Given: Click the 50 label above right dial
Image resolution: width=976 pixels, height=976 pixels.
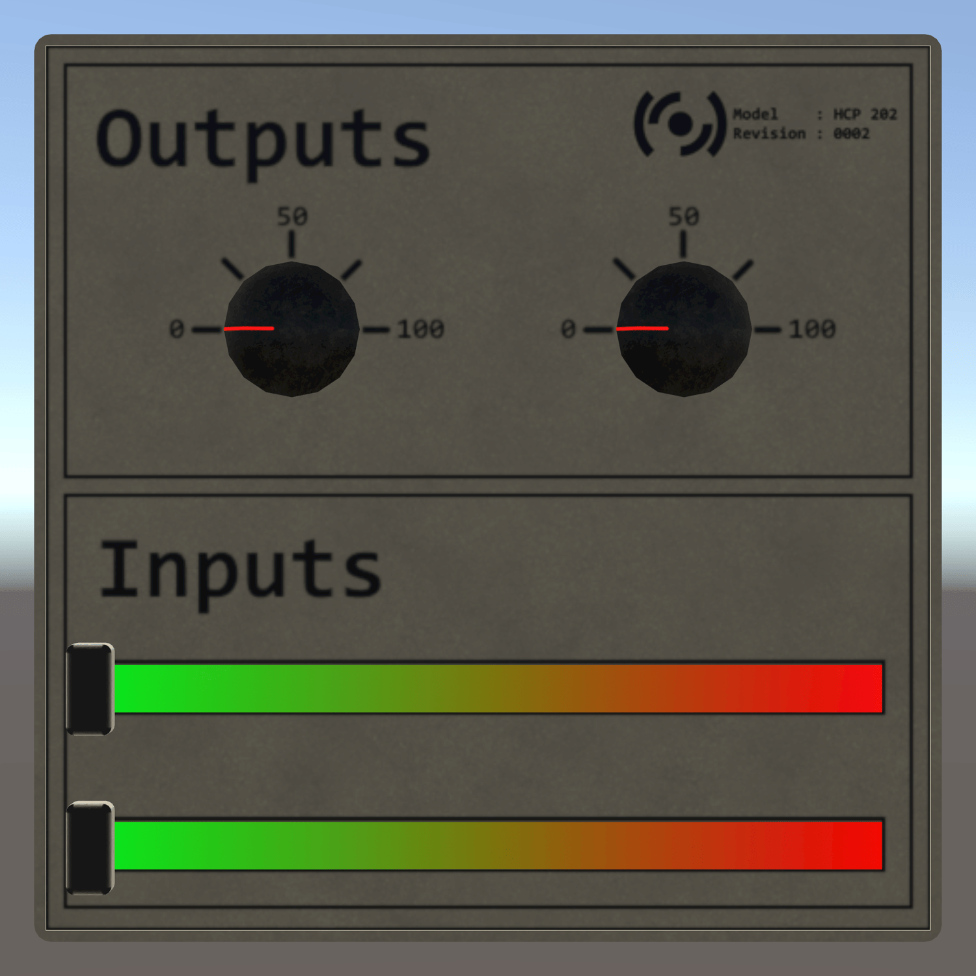Looking at the screenshot, I should point(684,217).
